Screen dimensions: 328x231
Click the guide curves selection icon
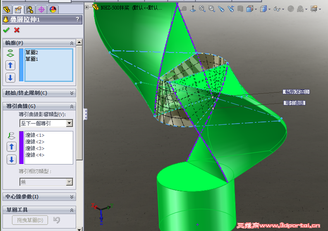point(12,136)
